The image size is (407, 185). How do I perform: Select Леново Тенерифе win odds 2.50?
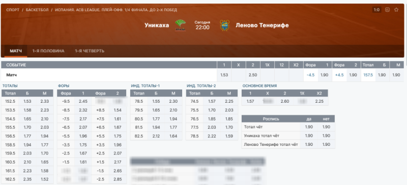pyautogui.click(x=253, y=75)
